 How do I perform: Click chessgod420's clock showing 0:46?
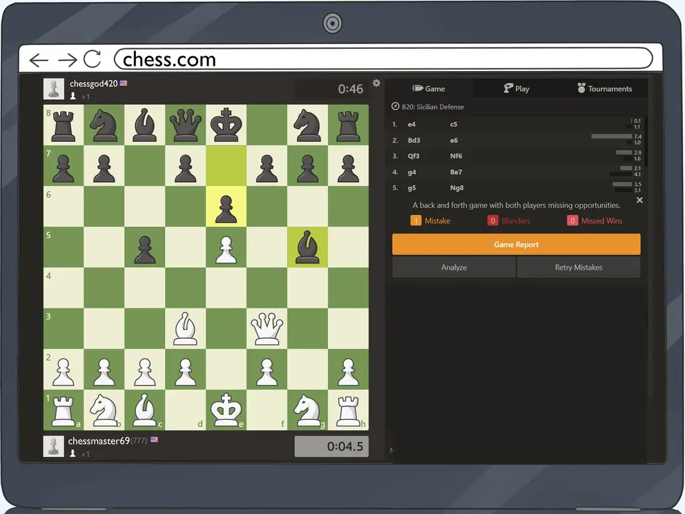tap(332, 89)
